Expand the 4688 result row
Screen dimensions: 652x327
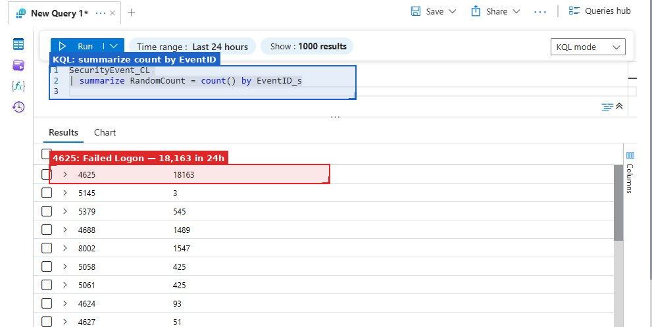[65, 230]
